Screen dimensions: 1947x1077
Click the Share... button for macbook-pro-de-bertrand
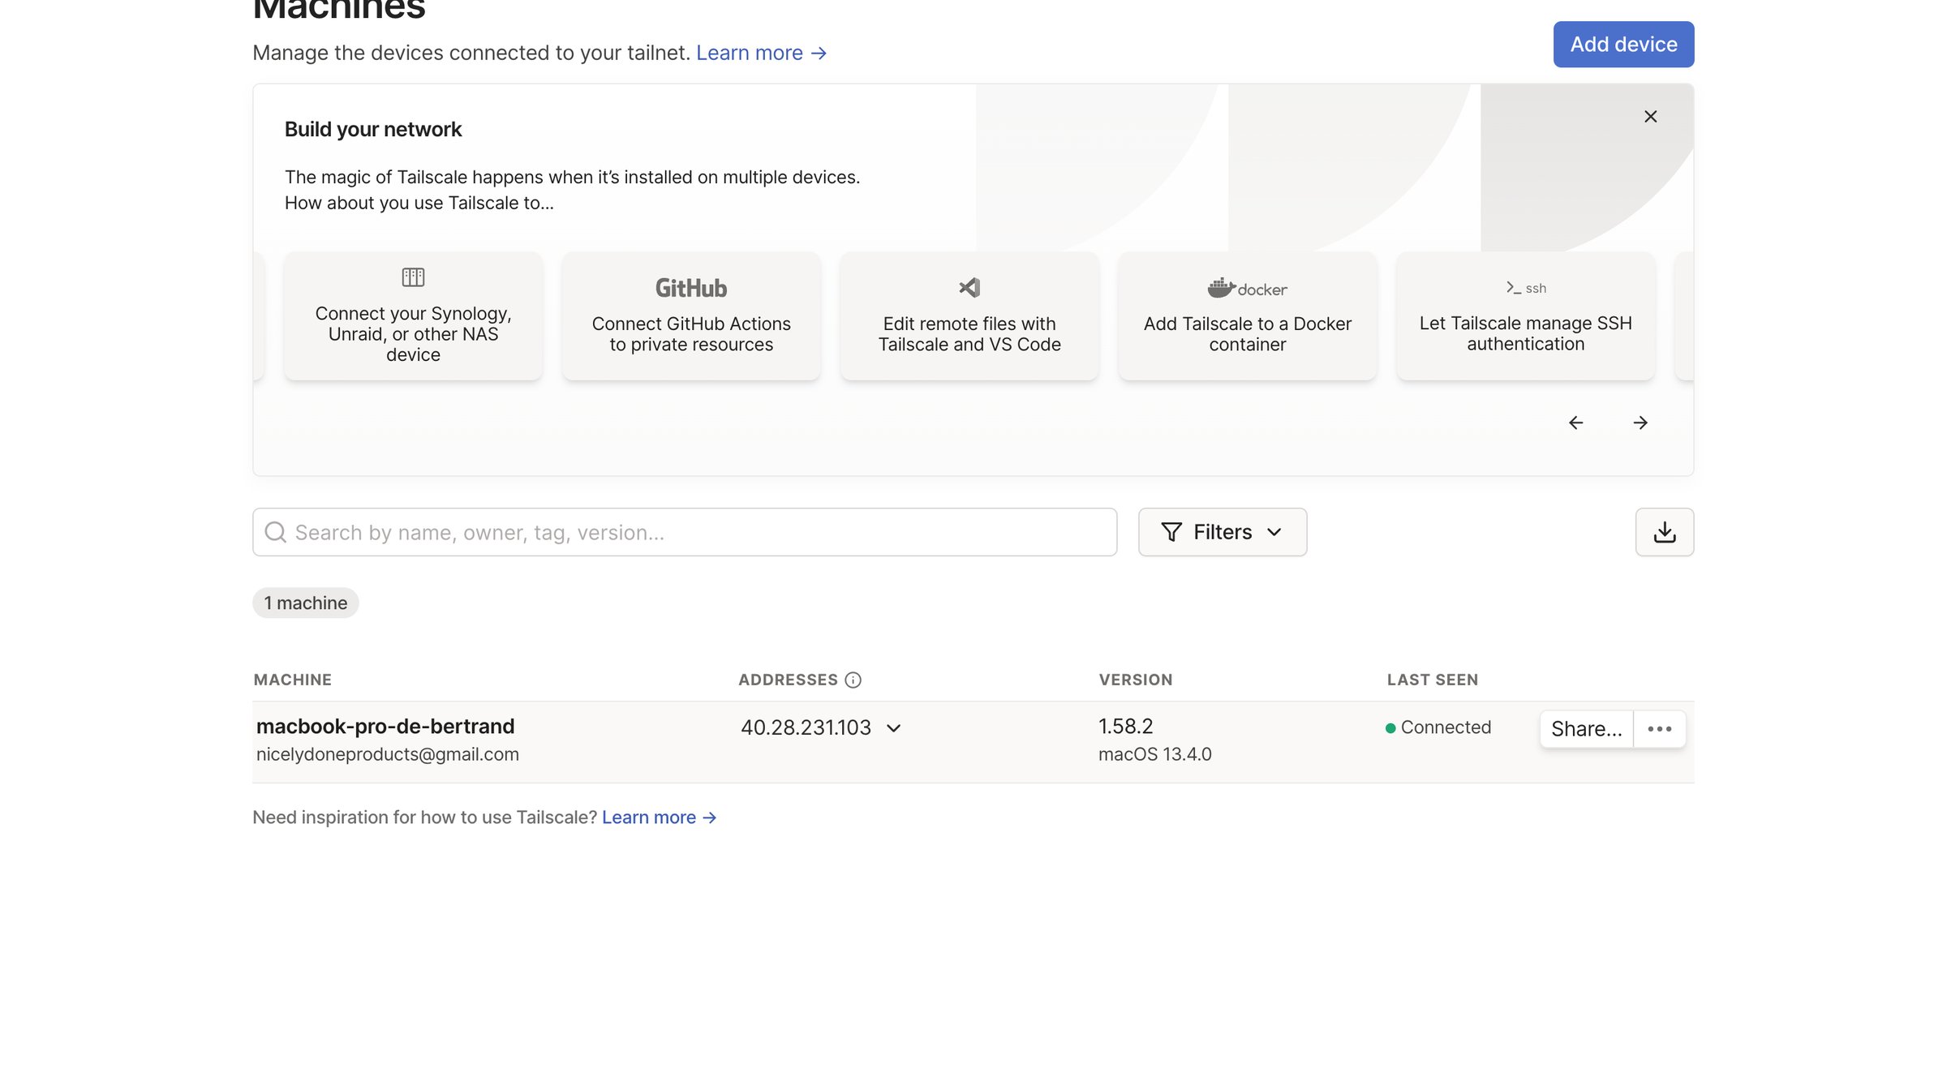1587,729
